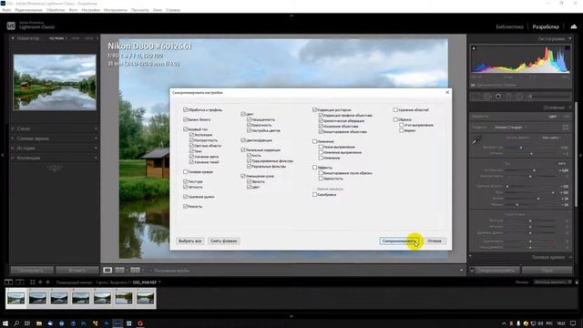The image size is (583, 328).
Task: Uncheck Резкость checkbox
Action: pos(185,206)
